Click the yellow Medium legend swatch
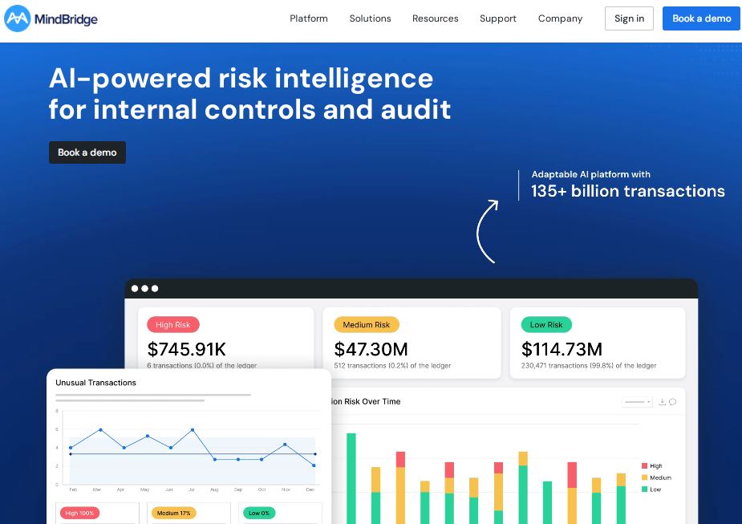 644,477
